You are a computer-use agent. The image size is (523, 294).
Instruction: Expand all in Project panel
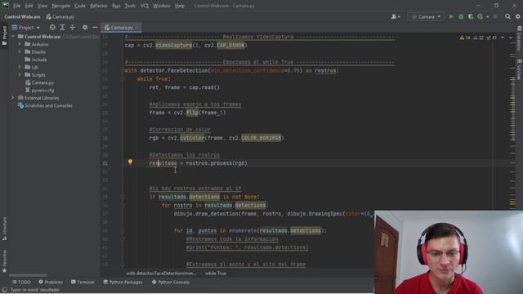pyautogui.click(x=62, y=27)
